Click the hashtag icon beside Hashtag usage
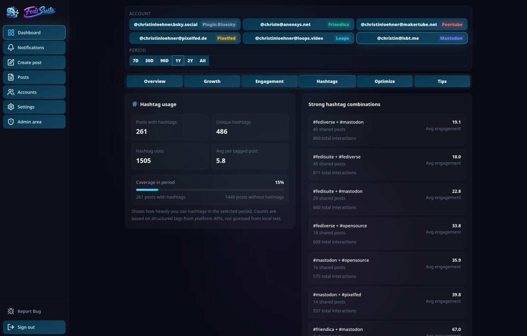The width and height of the screenshot is (527, 336). coord(135,104)
